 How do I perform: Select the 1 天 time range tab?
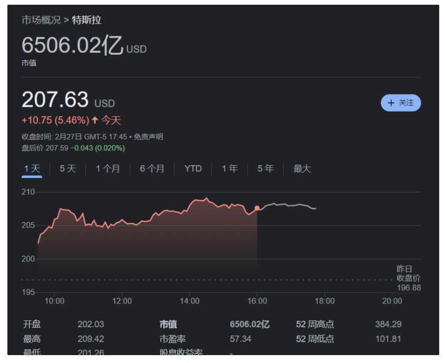pos(32,169)
